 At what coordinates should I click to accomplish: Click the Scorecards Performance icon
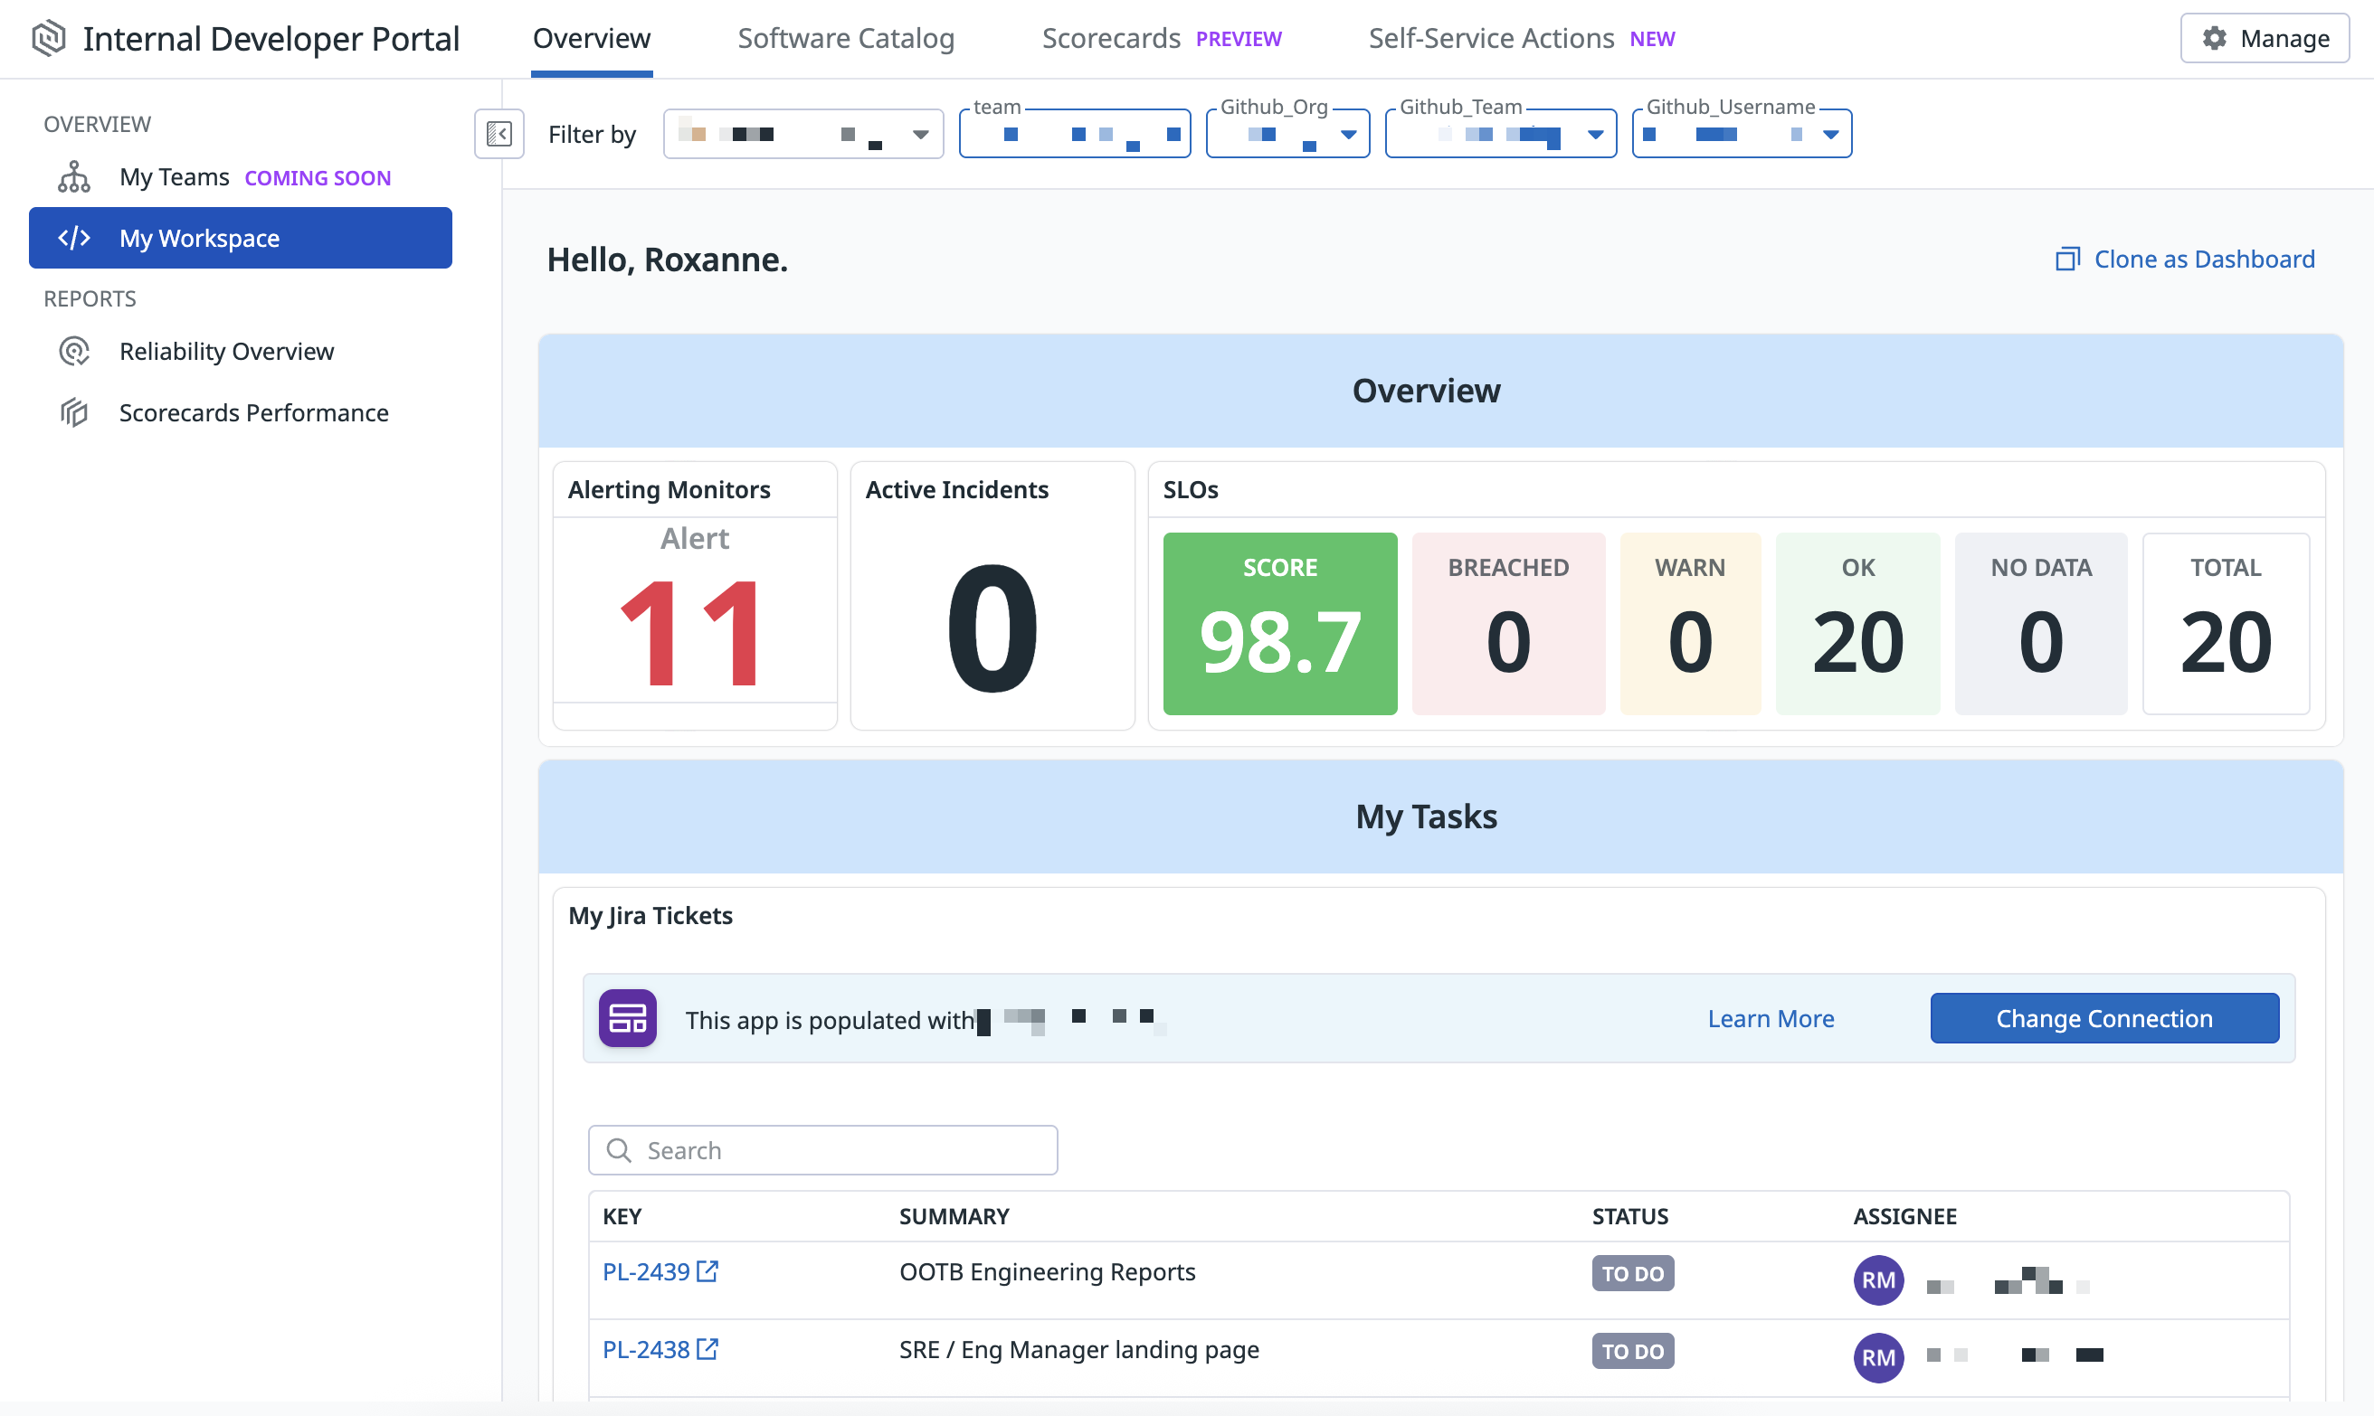pyautogui.click(x=73, y=412)
